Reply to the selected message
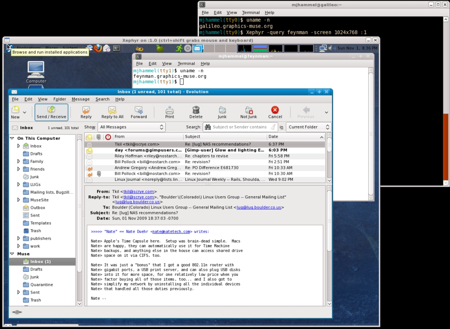The width and height of the screenshot is (450, 329). click(x=86, y=112)
